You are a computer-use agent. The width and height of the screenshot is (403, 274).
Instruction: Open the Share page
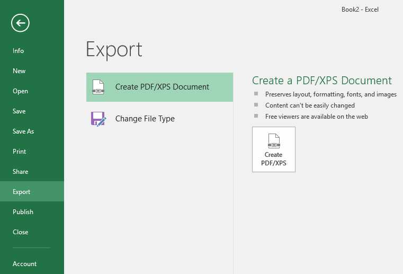click(32, 172)
